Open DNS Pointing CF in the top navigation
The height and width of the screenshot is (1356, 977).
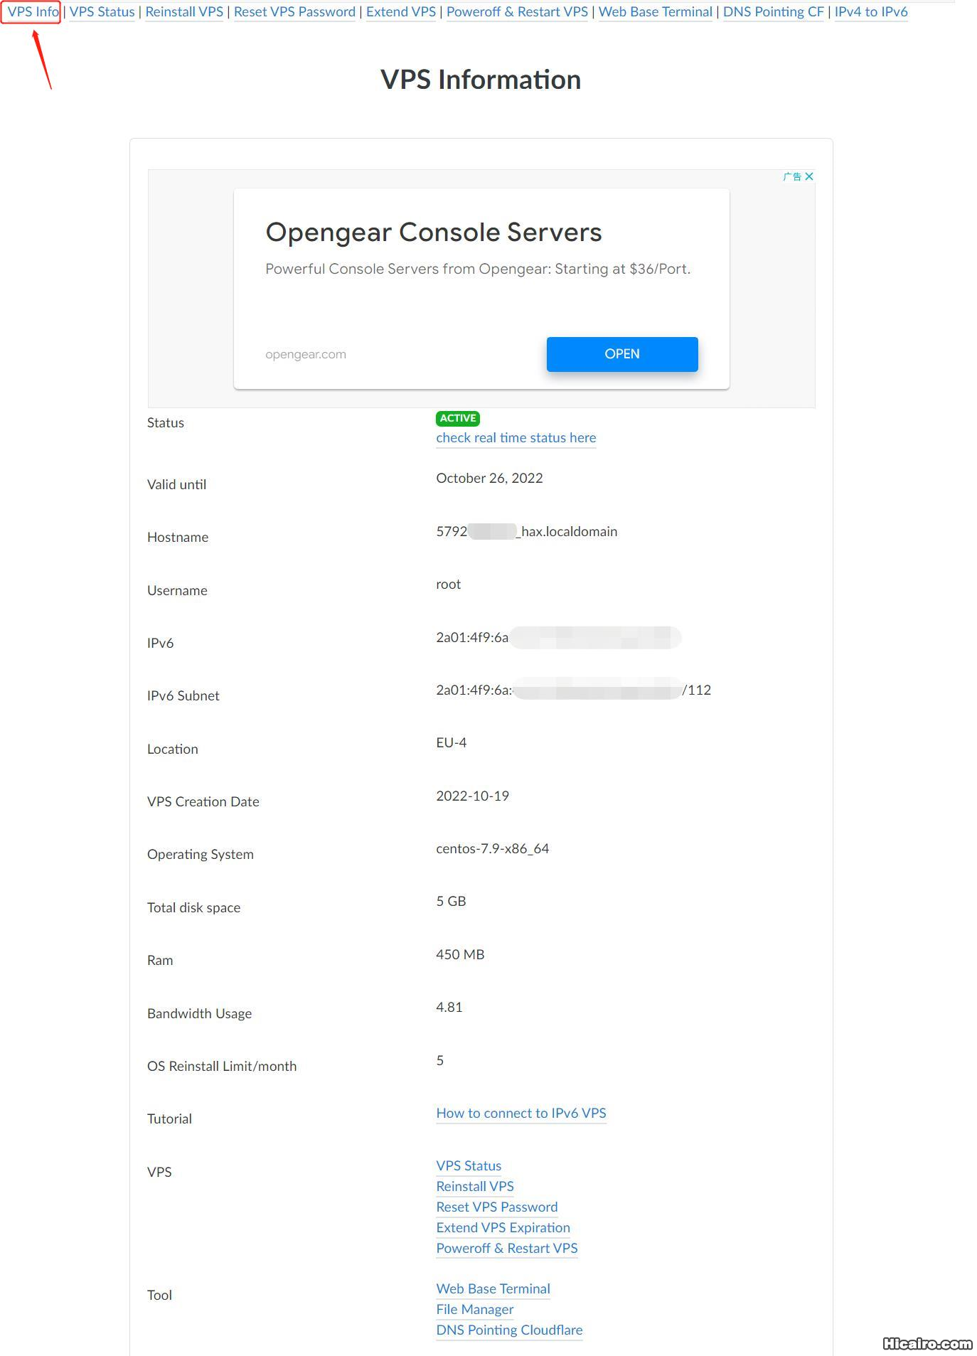click(773, 12)
